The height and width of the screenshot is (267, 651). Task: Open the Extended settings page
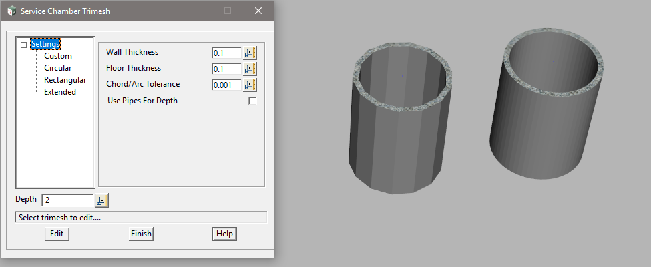[60, 92]
